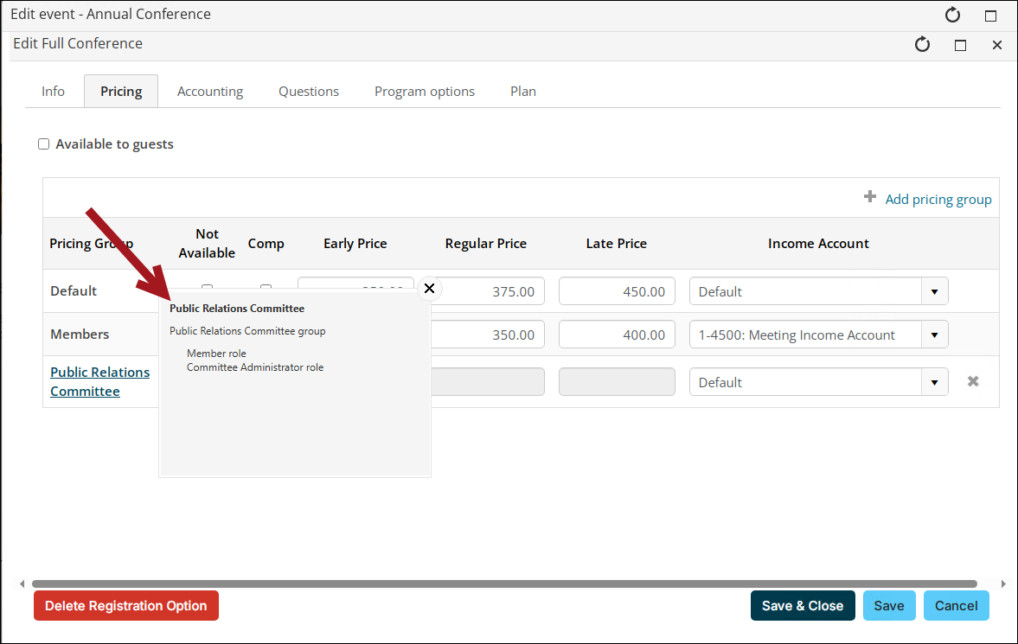This screenshot has height=644, width=1018.
Task: Click the Save & Close button
Action: coord(803,606)
